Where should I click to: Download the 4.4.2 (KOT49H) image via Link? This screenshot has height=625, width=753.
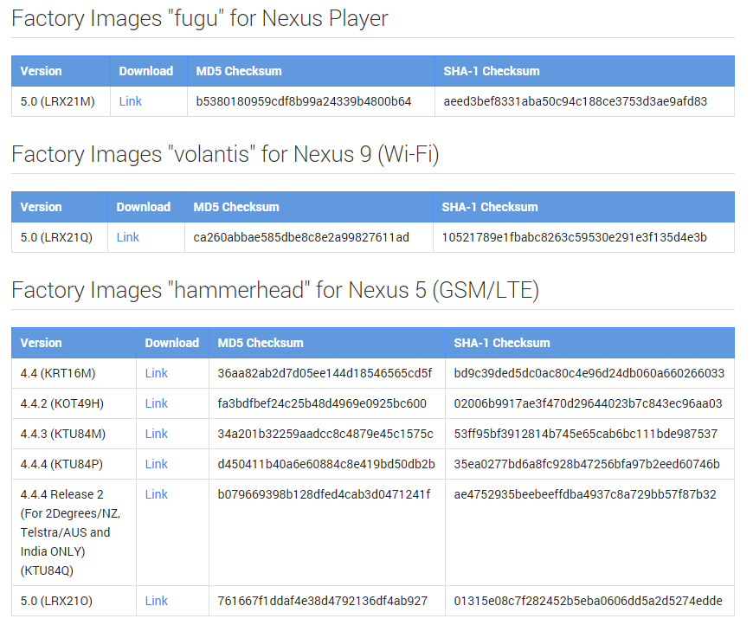[156, 403]
